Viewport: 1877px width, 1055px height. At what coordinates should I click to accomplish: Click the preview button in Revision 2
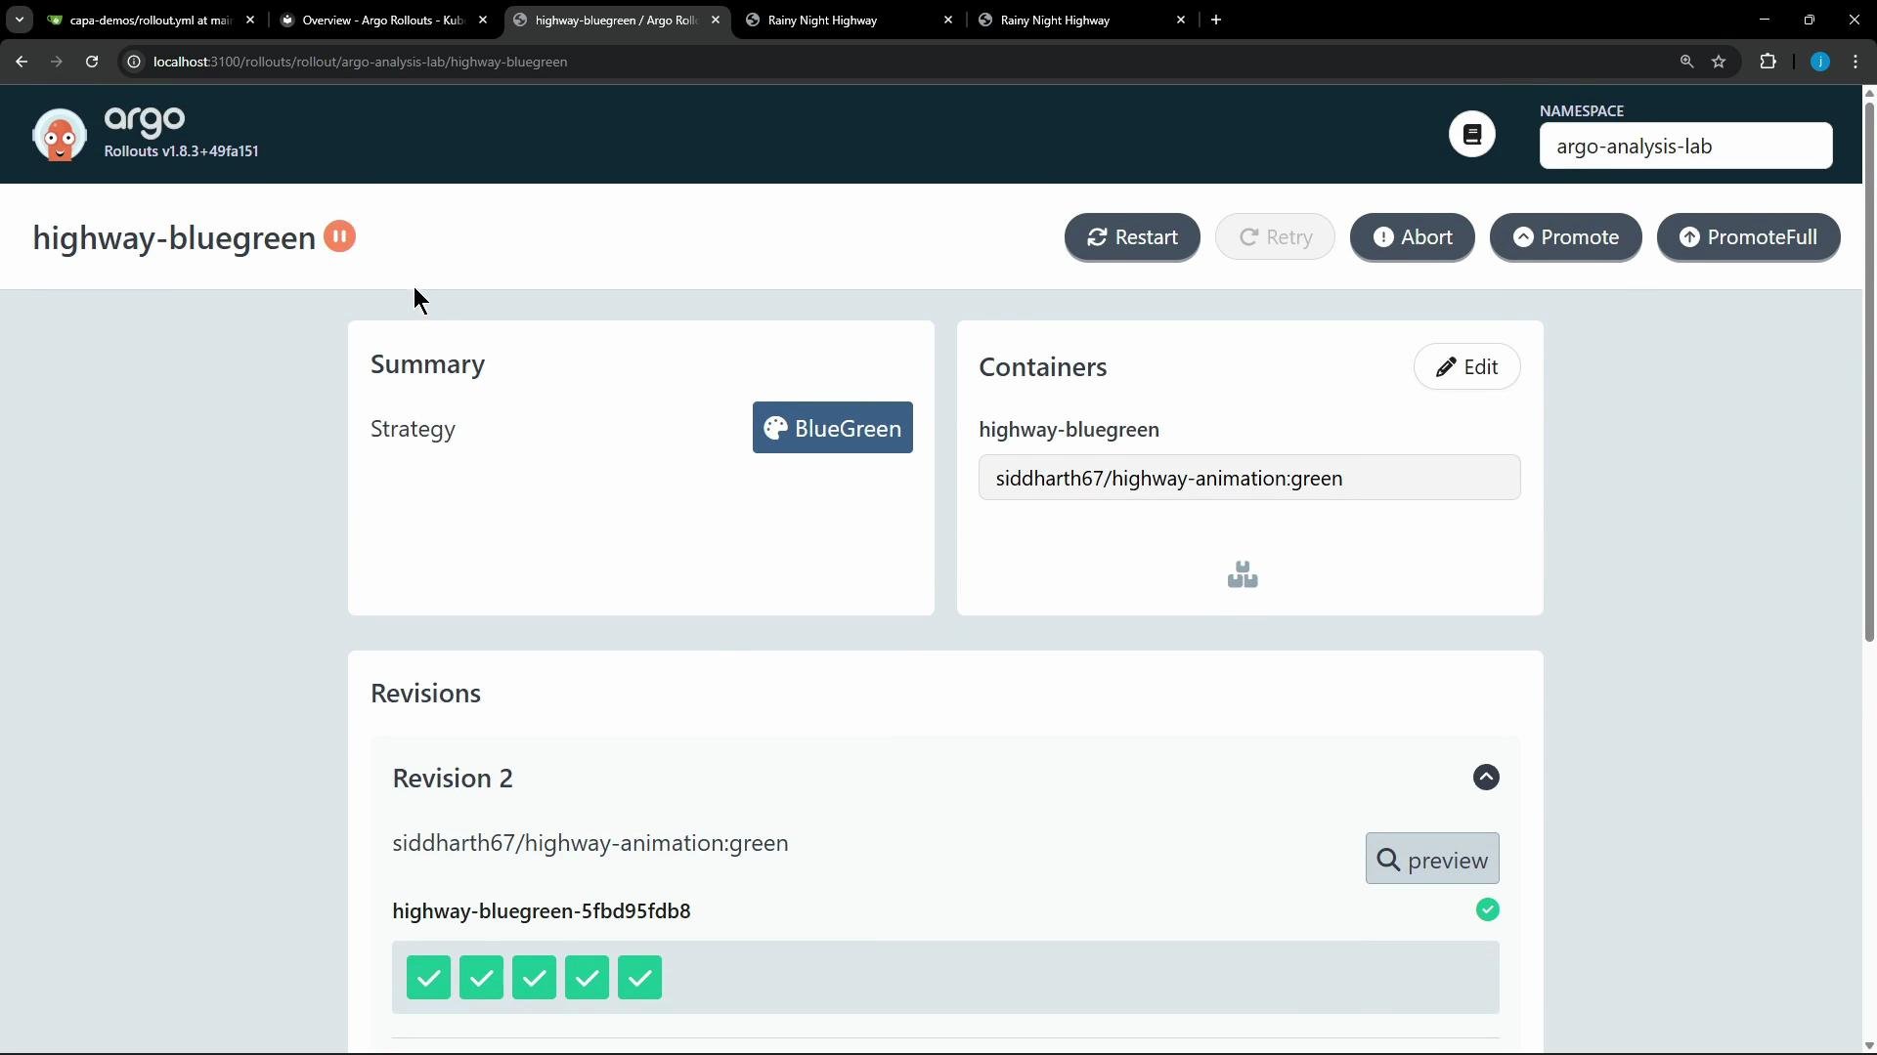coord(1431,860)
